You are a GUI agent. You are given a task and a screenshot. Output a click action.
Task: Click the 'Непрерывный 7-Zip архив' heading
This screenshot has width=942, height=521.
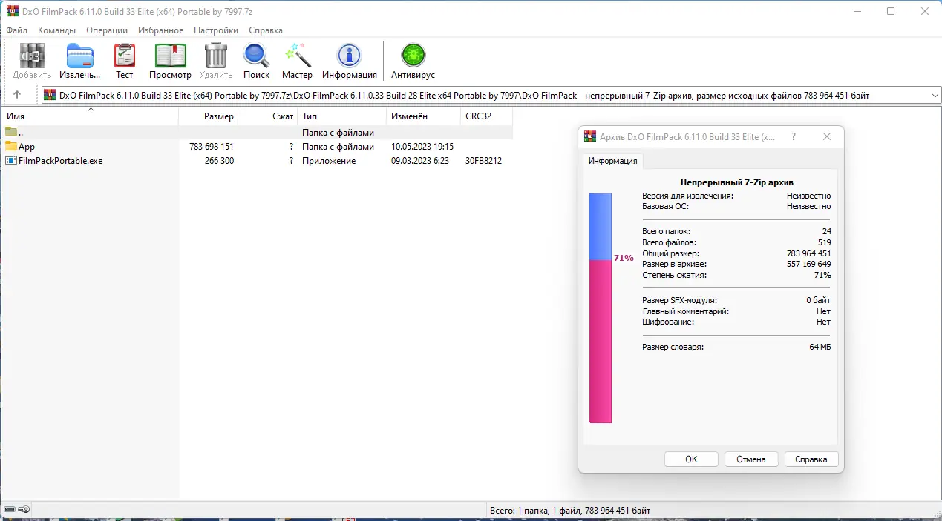[x=737, y=182]
